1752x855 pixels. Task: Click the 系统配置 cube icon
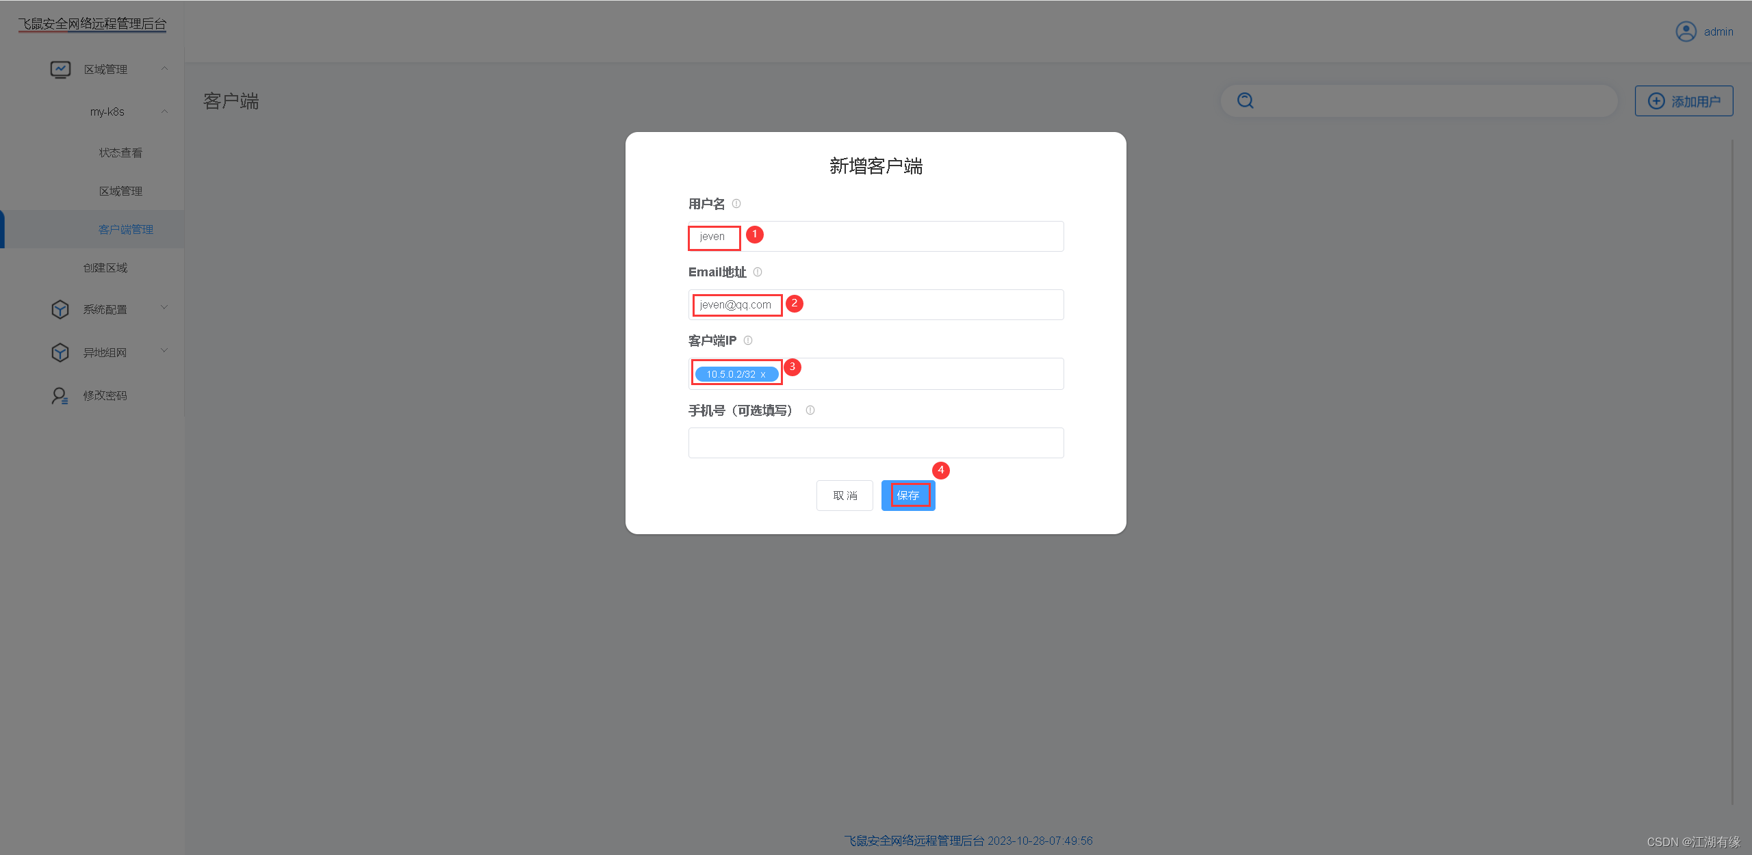pyautogui.click(x=60, y=309)
